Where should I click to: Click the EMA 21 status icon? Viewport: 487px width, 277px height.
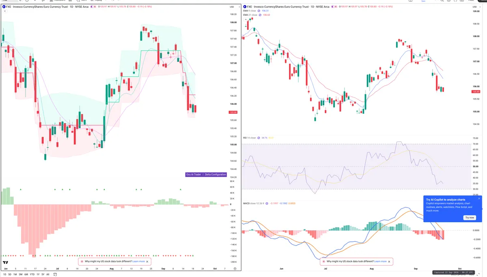point(261,15)
